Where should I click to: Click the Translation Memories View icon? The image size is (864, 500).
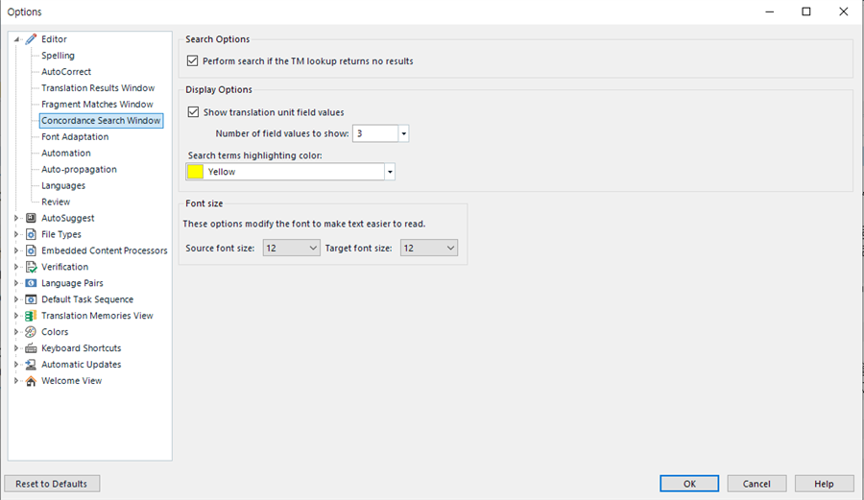click(32, 316)
